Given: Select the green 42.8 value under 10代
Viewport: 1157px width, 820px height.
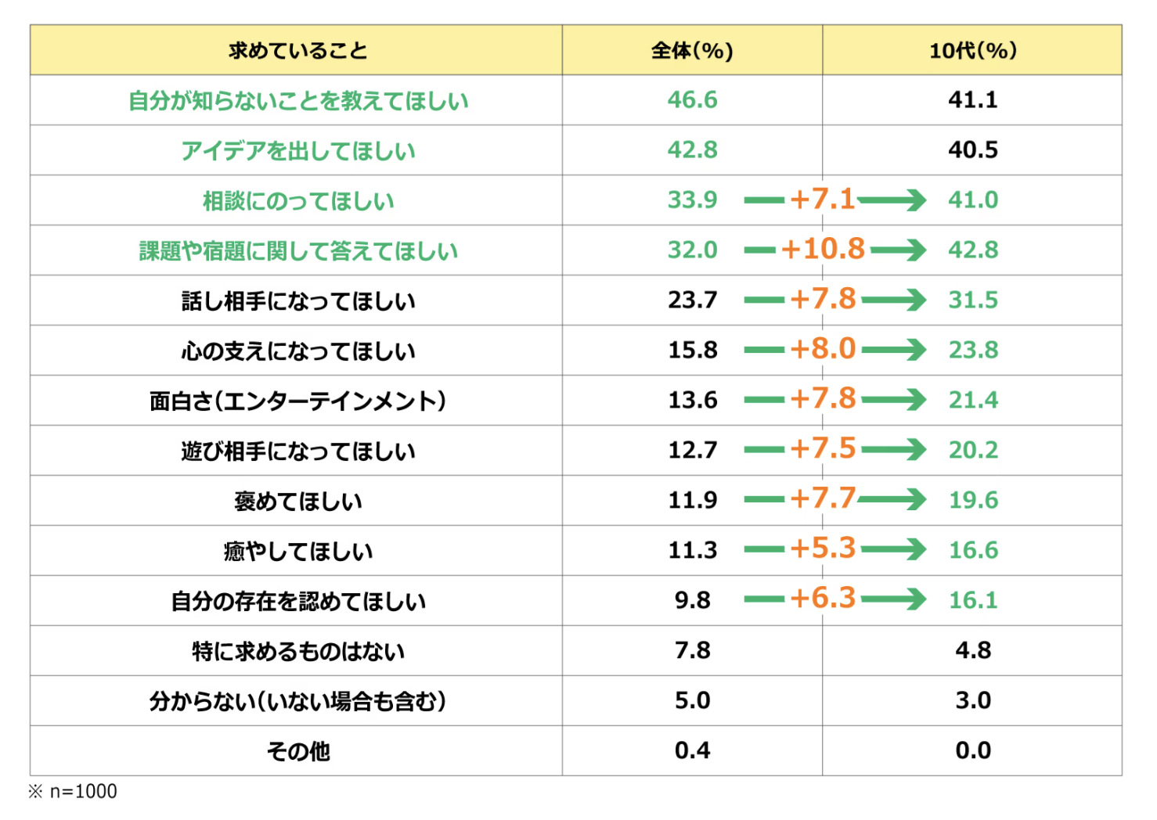Looking at the screenshot, I should pos(973,250).
